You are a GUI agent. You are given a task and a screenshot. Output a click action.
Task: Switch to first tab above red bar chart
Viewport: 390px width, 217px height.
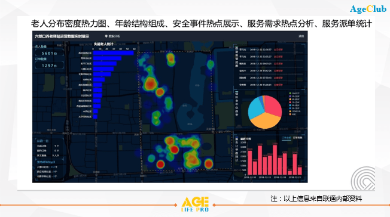point(286,138)
